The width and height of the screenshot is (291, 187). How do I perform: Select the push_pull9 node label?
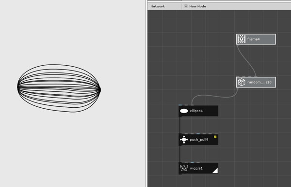(199, 140)
